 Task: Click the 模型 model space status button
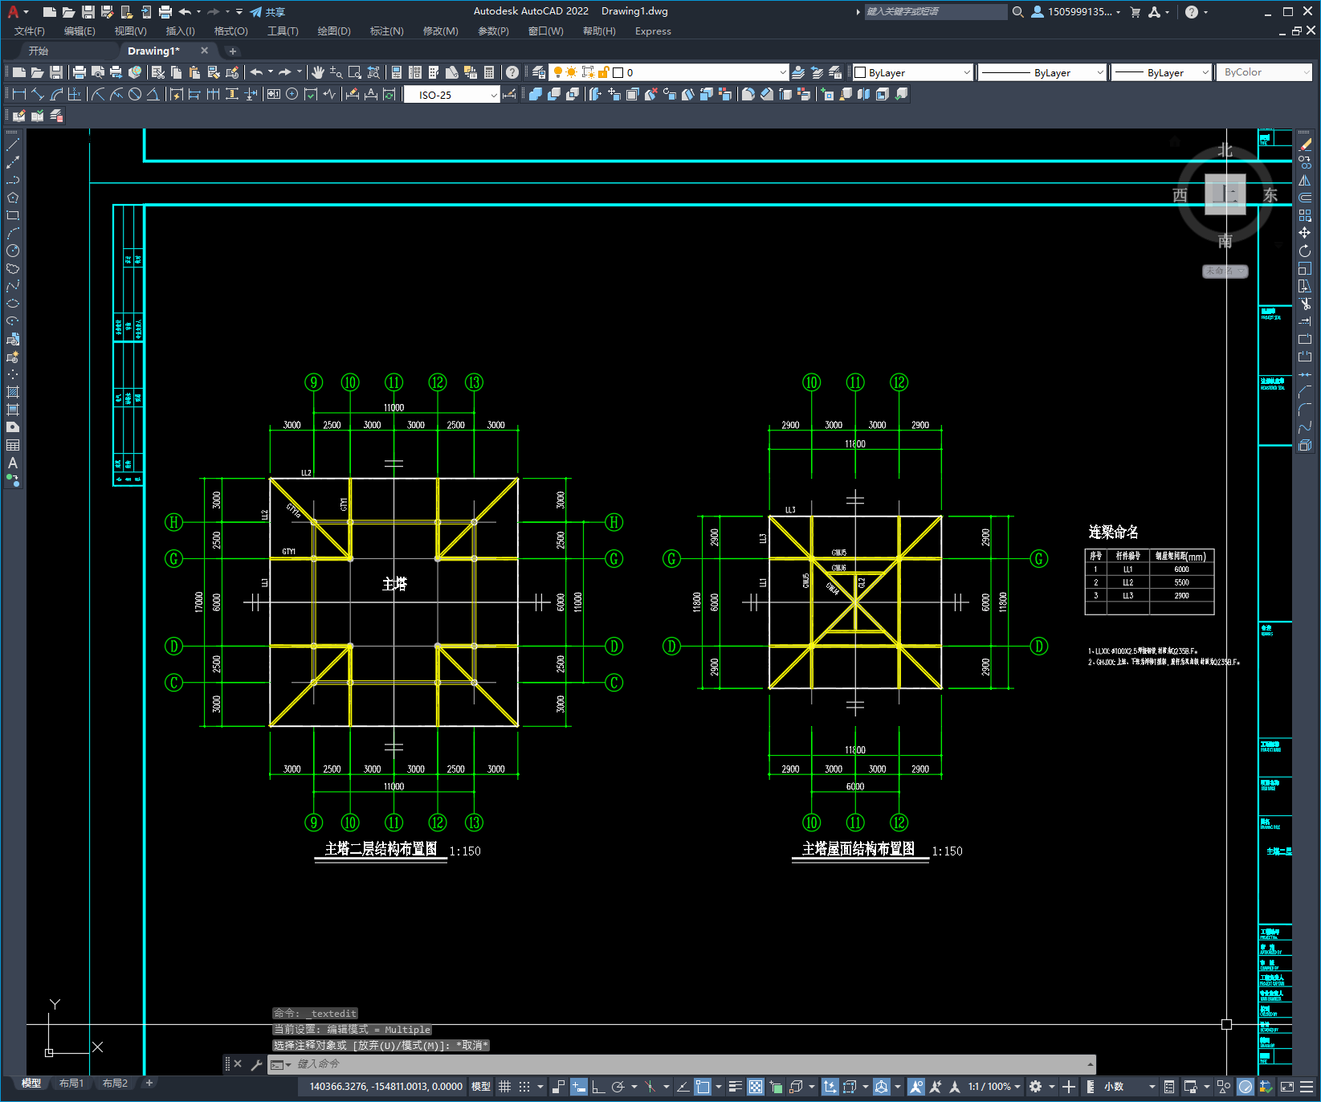481,1087
